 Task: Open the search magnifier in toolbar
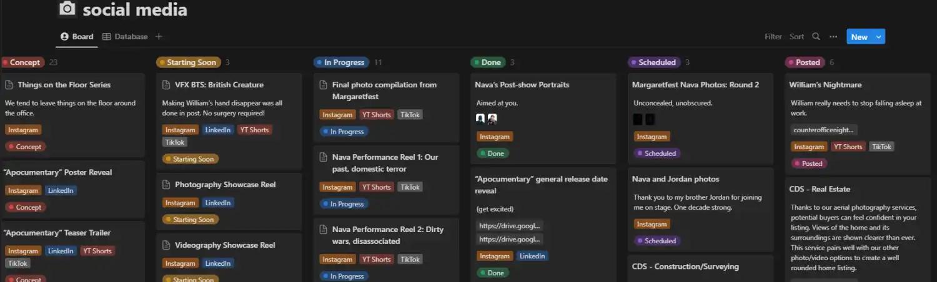[816, 37]
